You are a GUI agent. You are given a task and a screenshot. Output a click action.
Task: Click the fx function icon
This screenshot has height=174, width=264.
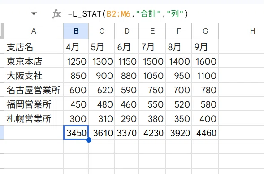point(56,14)
